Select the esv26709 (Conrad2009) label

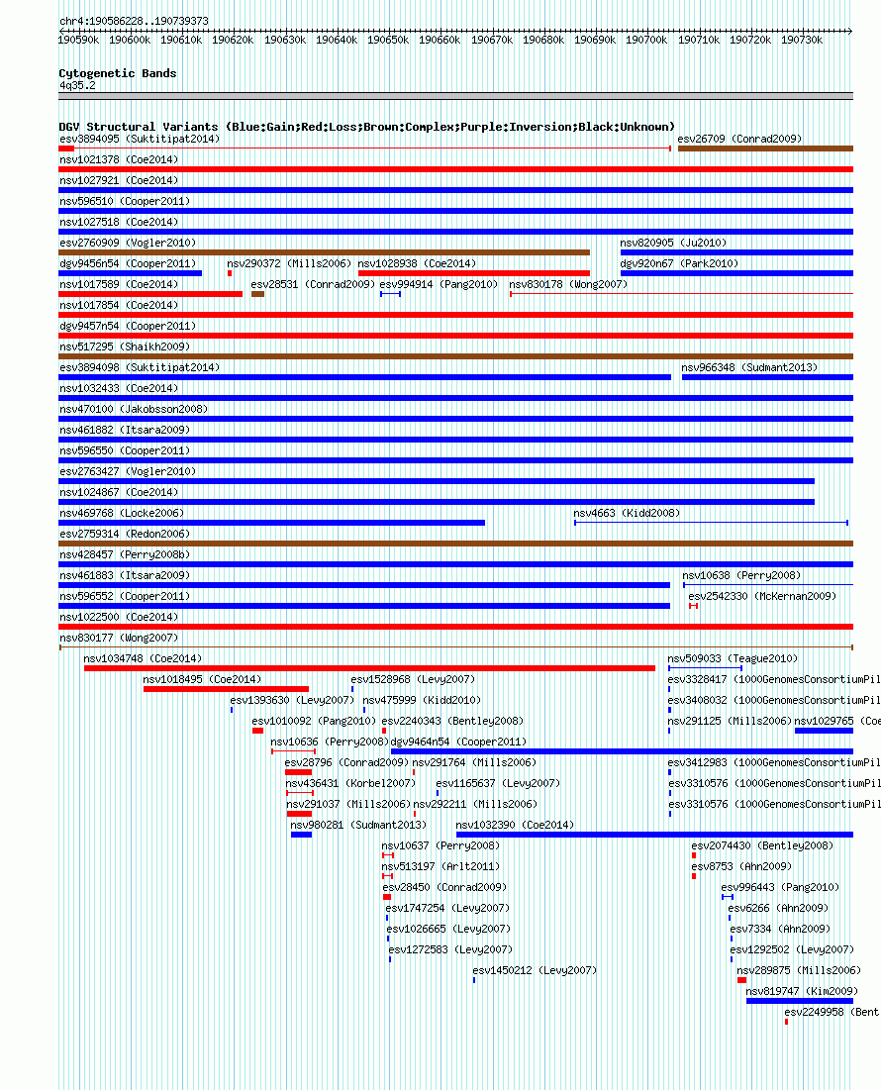(739, 139)
